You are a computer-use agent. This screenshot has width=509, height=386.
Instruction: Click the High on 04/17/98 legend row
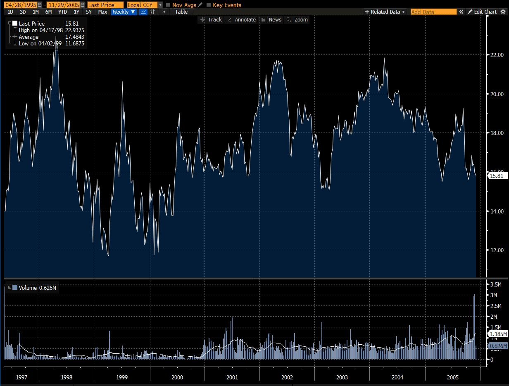point(48,30)
